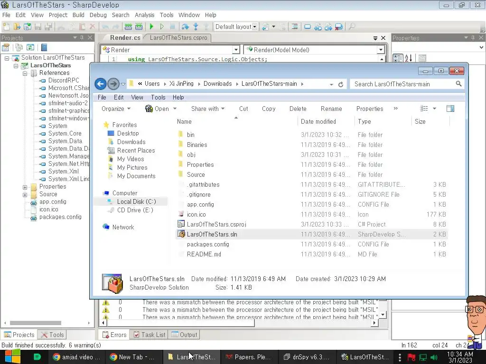Click the Properties button in Explorer toolbar
Image resolution: width=486 pixels, height=364 pixels.
click(x=370, y=109)
